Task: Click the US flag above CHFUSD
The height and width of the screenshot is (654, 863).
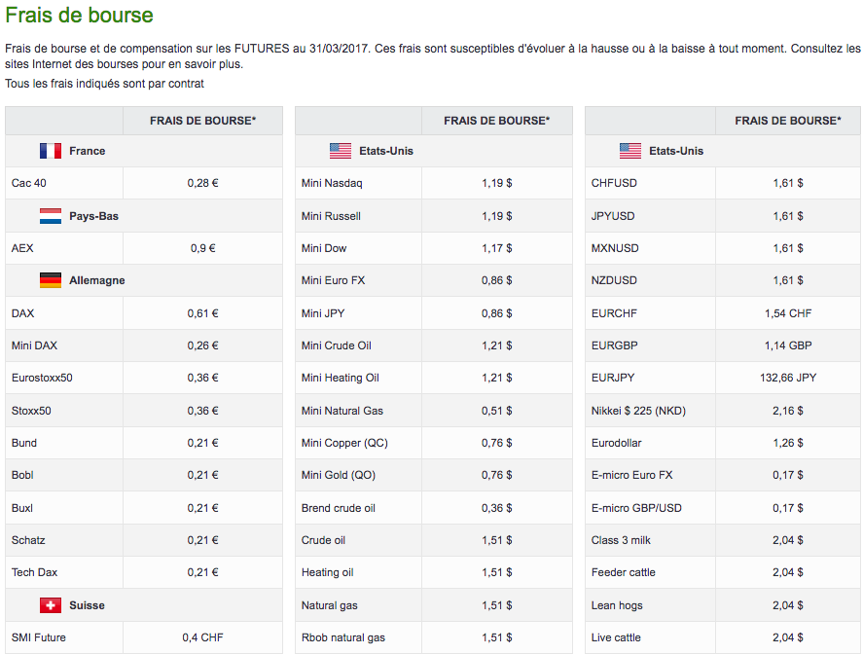Action: click(630, 151)
